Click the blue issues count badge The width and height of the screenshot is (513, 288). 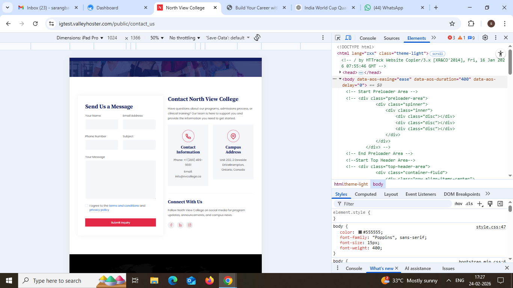pos(471,38)
